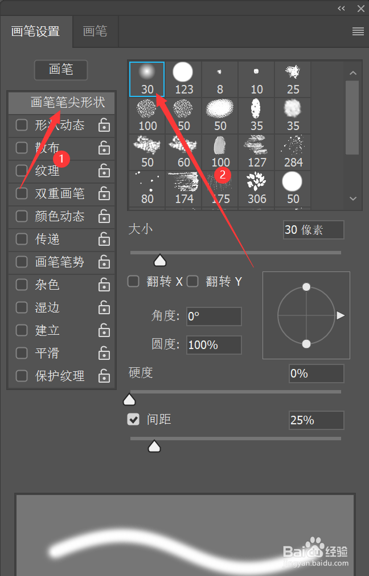The width and height of the screenshot is (369, 576).
Task: Click the 角度 angle input field
Action: click(x=214, y=317)
